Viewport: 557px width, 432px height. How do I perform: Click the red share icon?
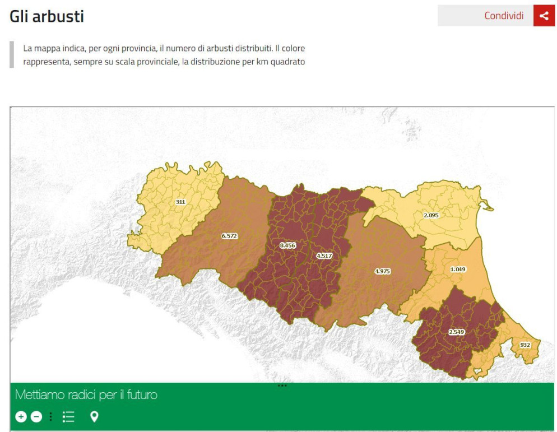coord(544,16)
